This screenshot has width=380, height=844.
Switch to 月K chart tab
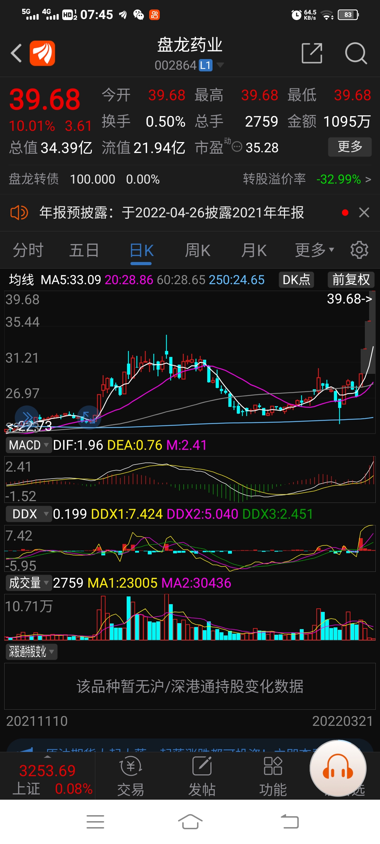click(x=254, y=250)
